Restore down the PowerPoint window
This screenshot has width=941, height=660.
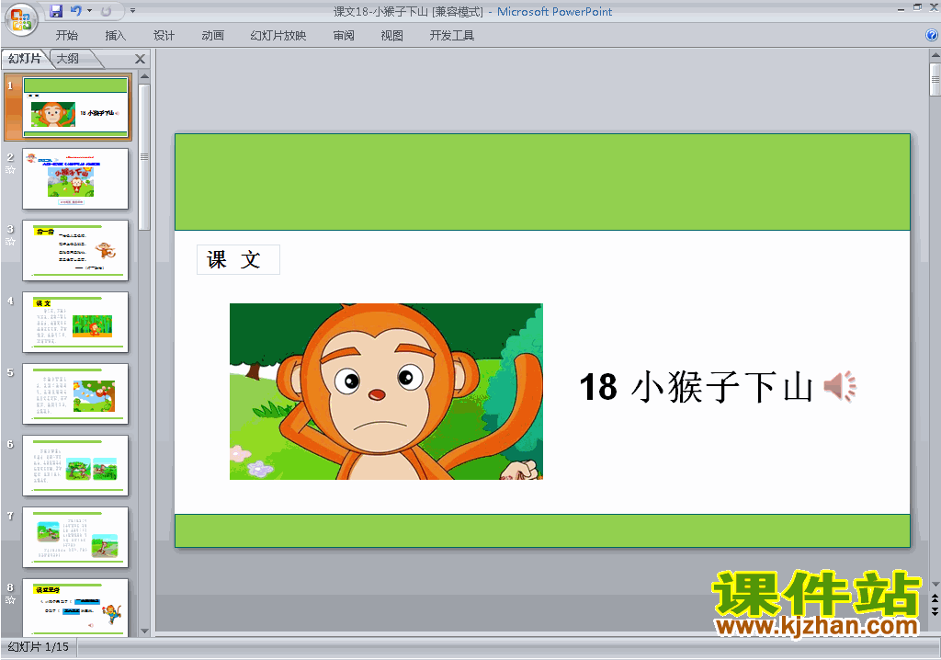pos(918,7)
